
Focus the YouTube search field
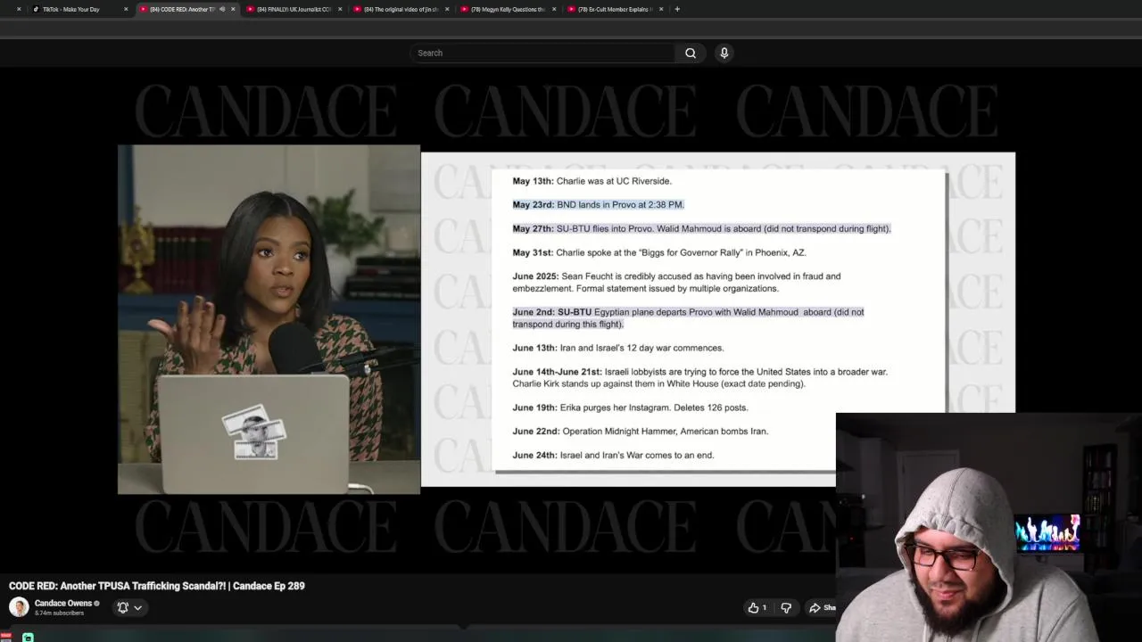pyautogui.click(x=542, y=53)
